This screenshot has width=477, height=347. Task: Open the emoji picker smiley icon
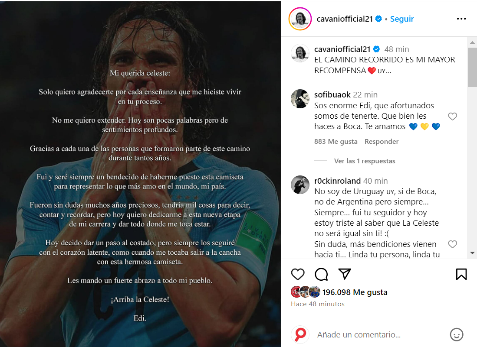[456, 334]
